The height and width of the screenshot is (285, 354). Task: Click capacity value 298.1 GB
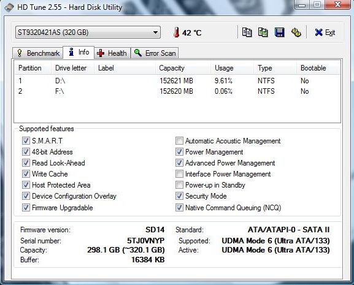[126, 250]
